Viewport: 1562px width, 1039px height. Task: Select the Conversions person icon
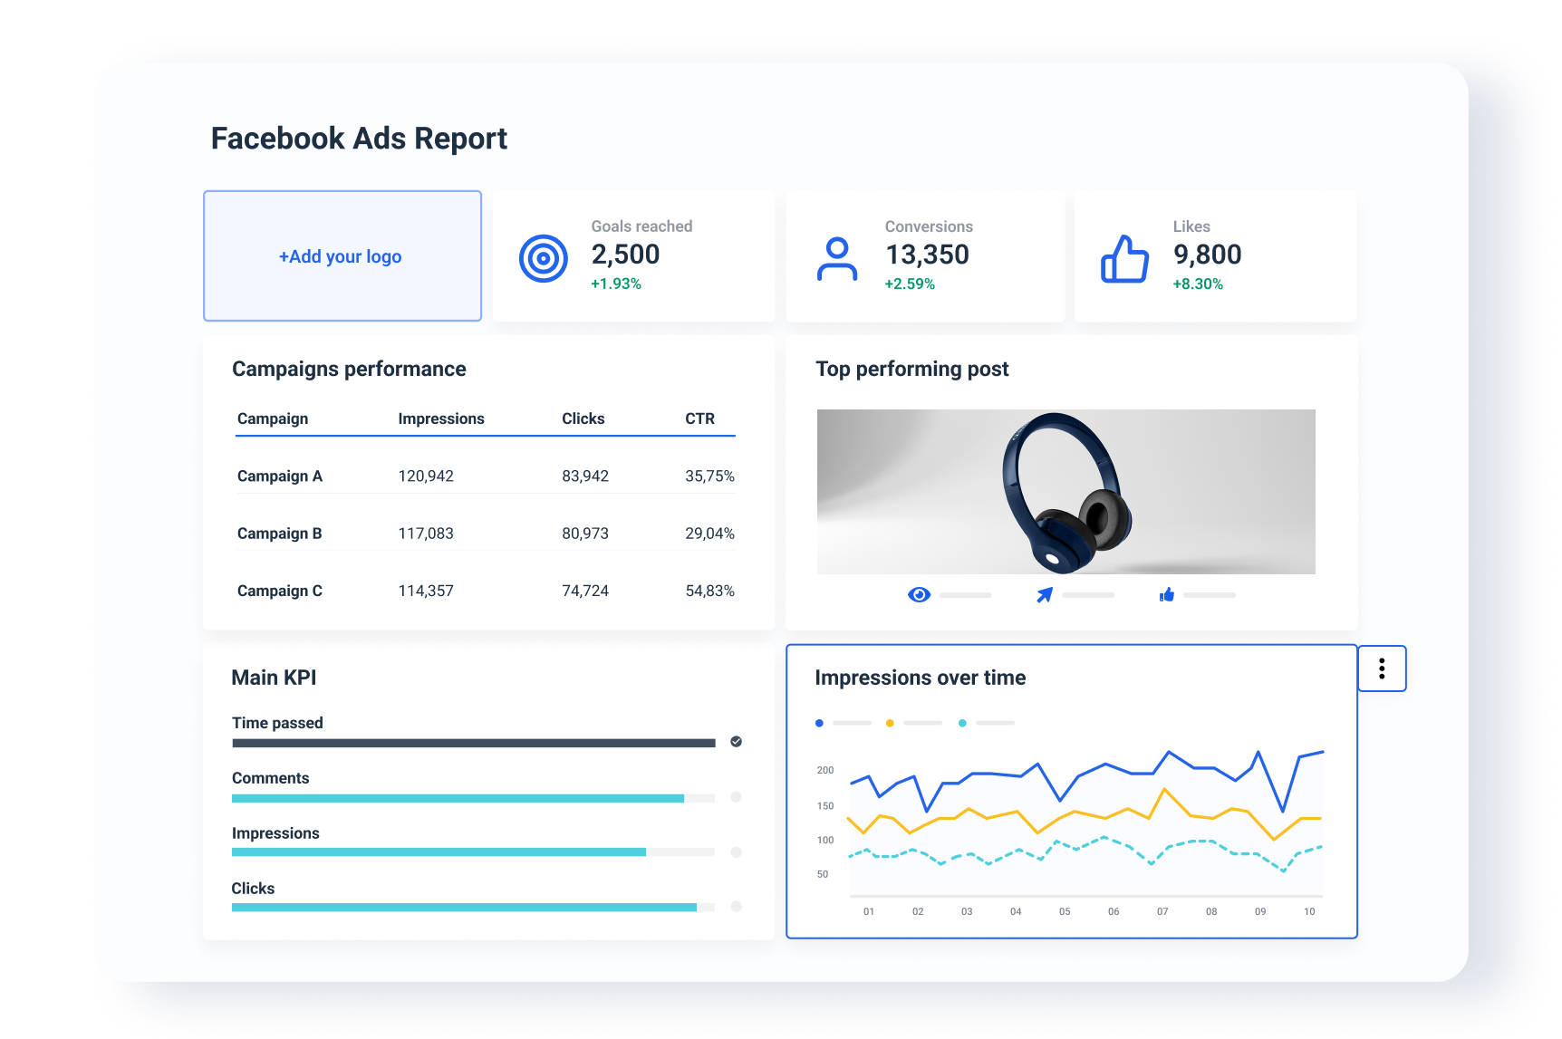[x=836, y=257]
